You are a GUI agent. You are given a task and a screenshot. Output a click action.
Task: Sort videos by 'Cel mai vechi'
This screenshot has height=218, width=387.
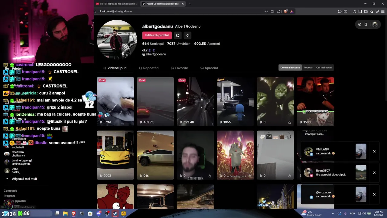click(324, 68)
